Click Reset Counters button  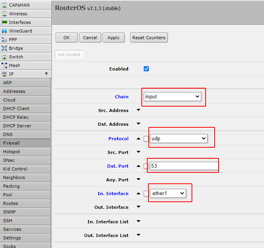tap(149, 38)
